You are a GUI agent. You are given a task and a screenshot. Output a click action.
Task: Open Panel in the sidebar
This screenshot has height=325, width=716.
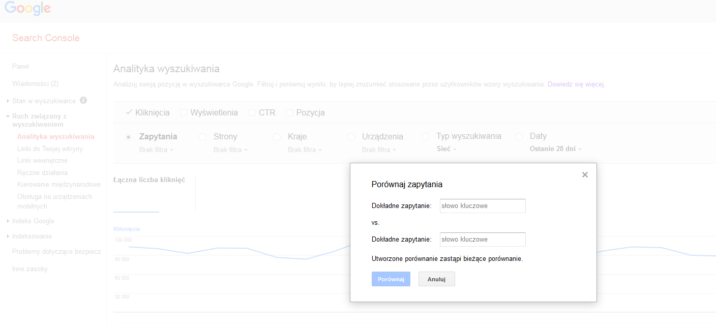21,66
